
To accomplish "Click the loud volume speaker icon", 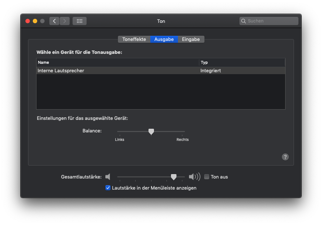I will (x=194, y=177).
